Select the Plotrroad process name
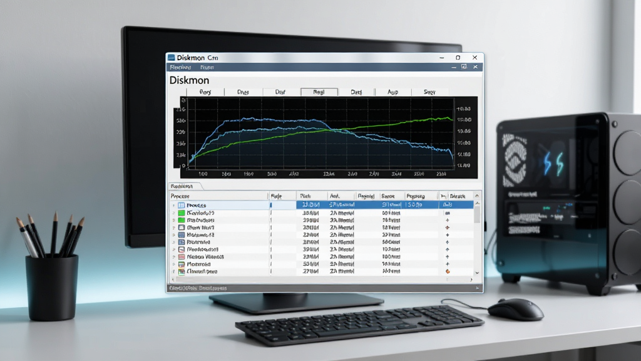 198,264
